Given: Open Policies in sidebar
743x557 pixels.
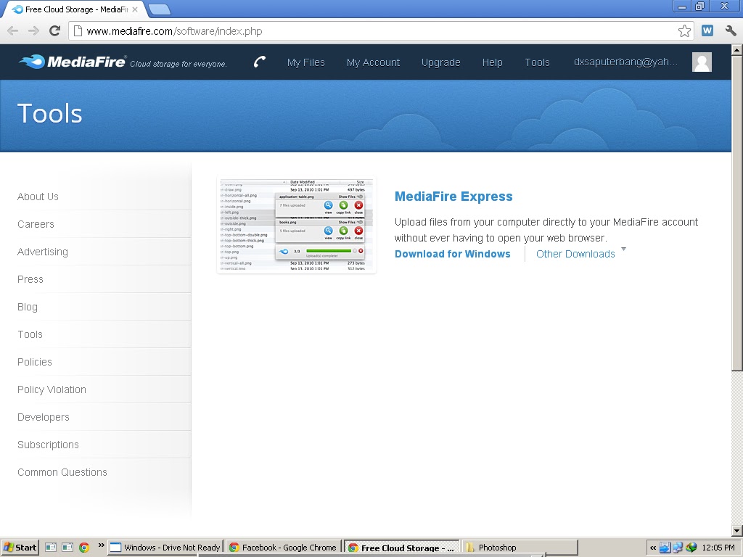Looking at the screenshot, I should coord(35,362).
